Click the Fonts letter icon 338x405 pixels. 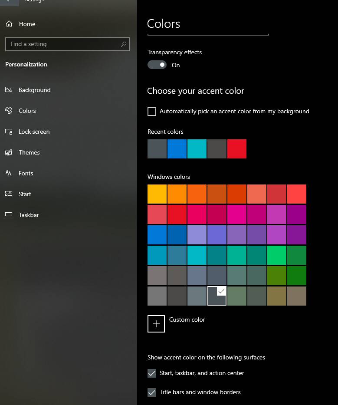(x=9, y=173)
